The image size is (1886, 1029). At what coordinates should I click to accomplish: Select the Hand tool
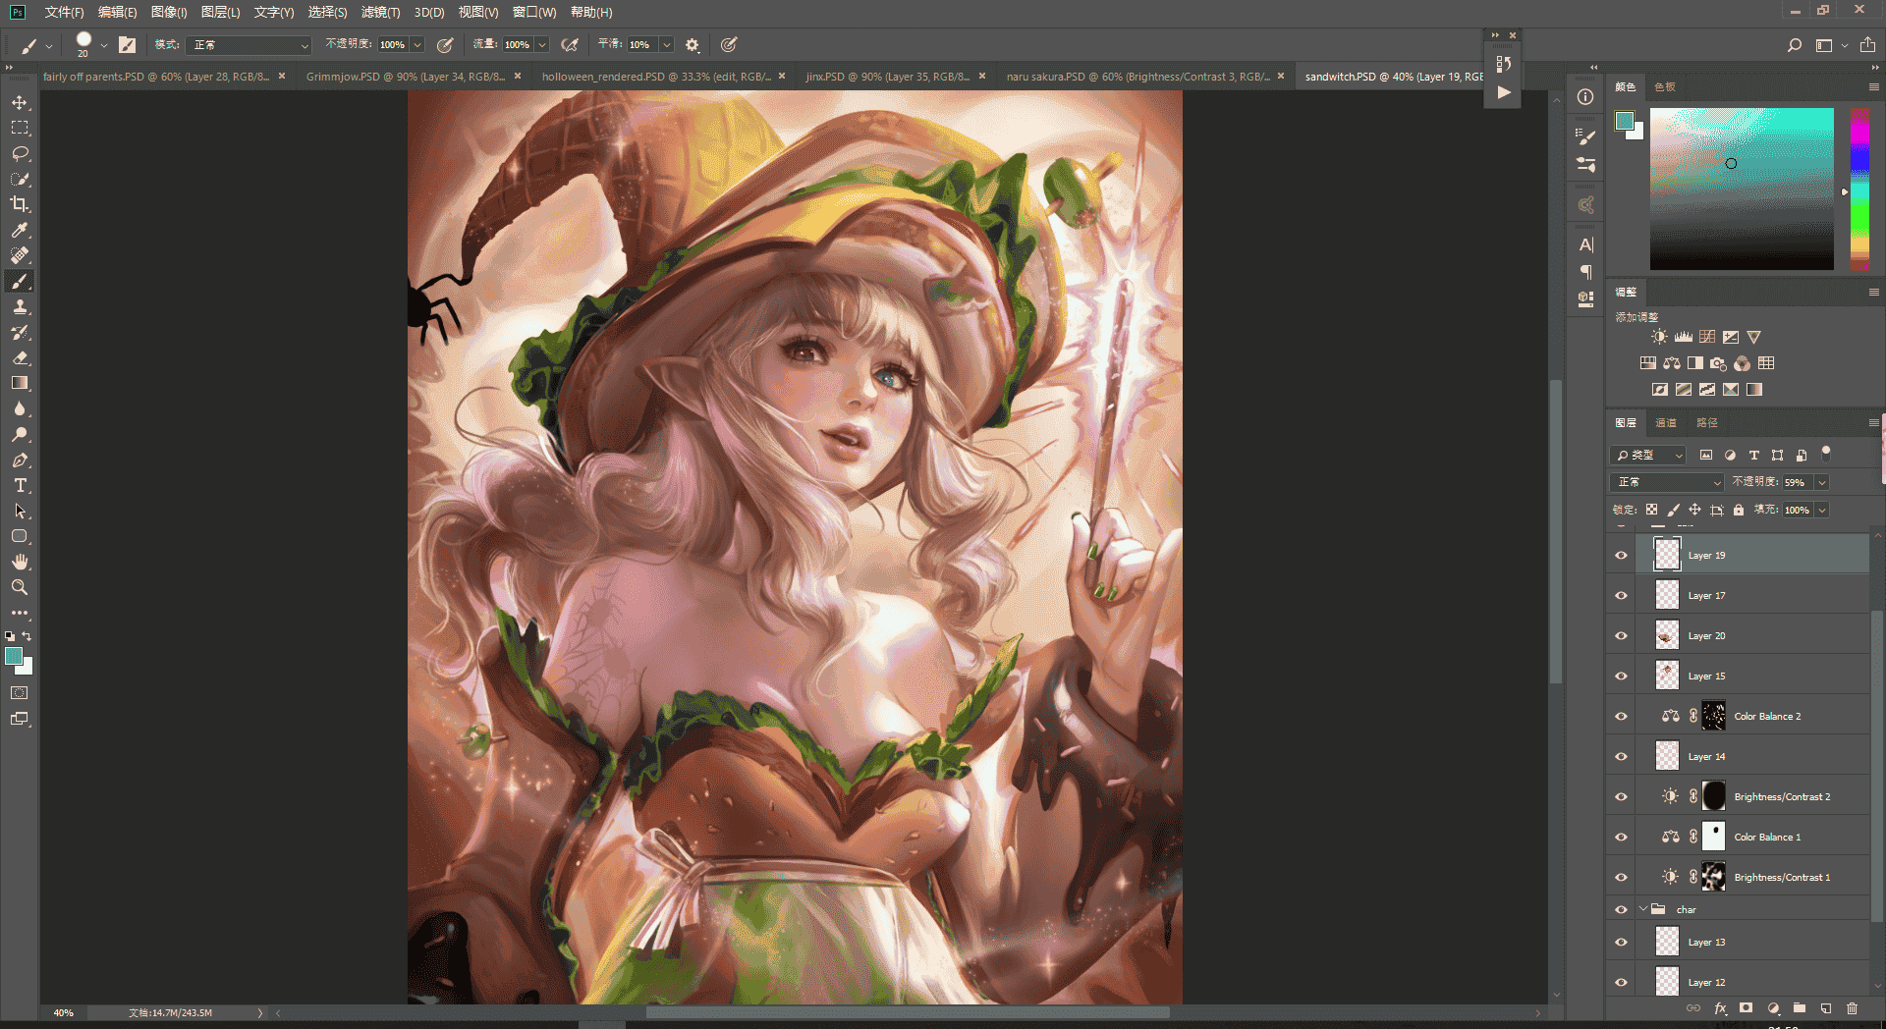point(20,562)
